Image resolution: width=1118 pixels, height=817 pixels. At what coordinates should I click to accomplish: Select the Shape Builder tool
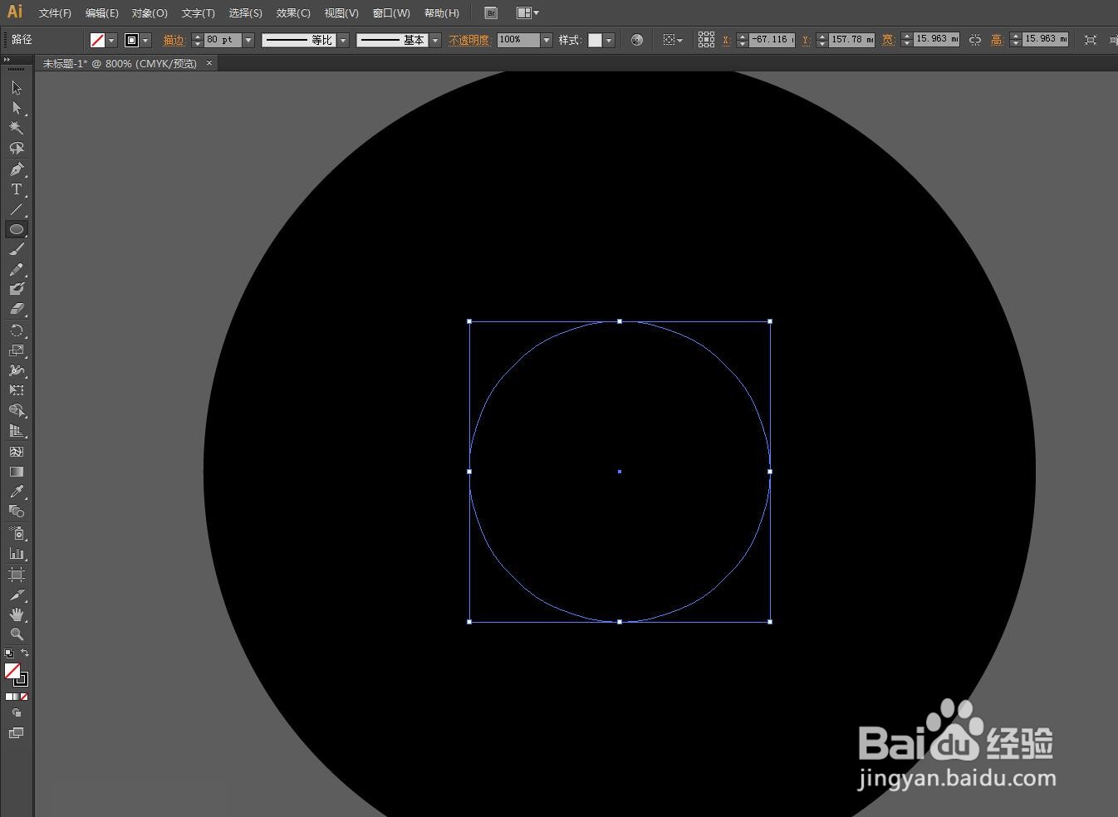pos(17,411)
